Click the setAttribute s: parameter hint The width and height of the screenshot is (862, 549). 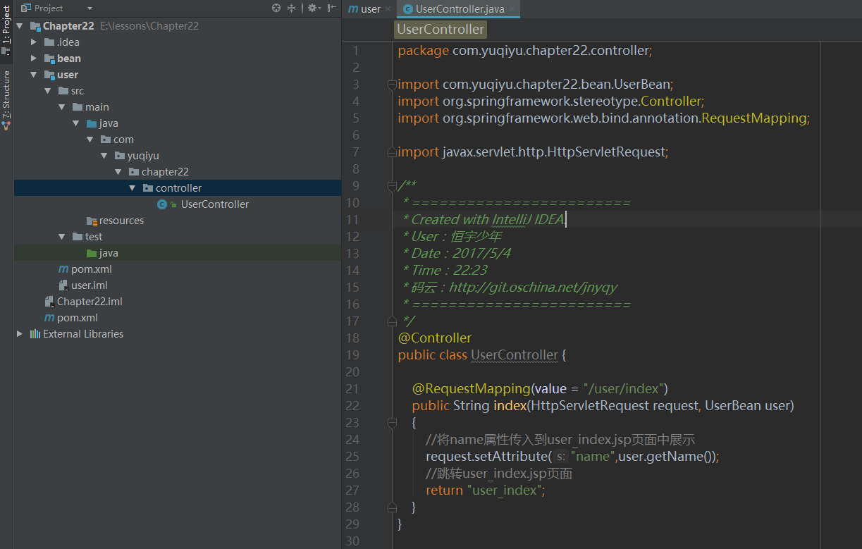[560, 457]
